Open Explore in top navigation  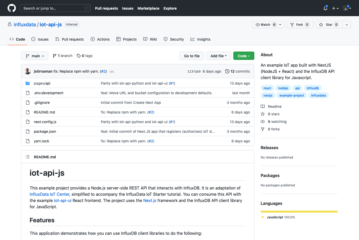tap(170, 8)
